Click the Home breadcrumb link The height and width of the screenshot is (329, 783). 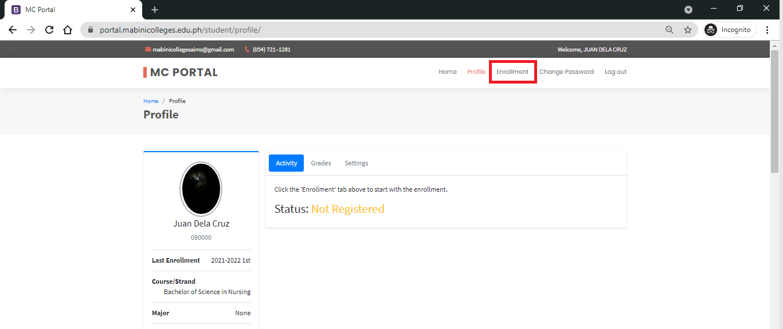pos(151,101)
